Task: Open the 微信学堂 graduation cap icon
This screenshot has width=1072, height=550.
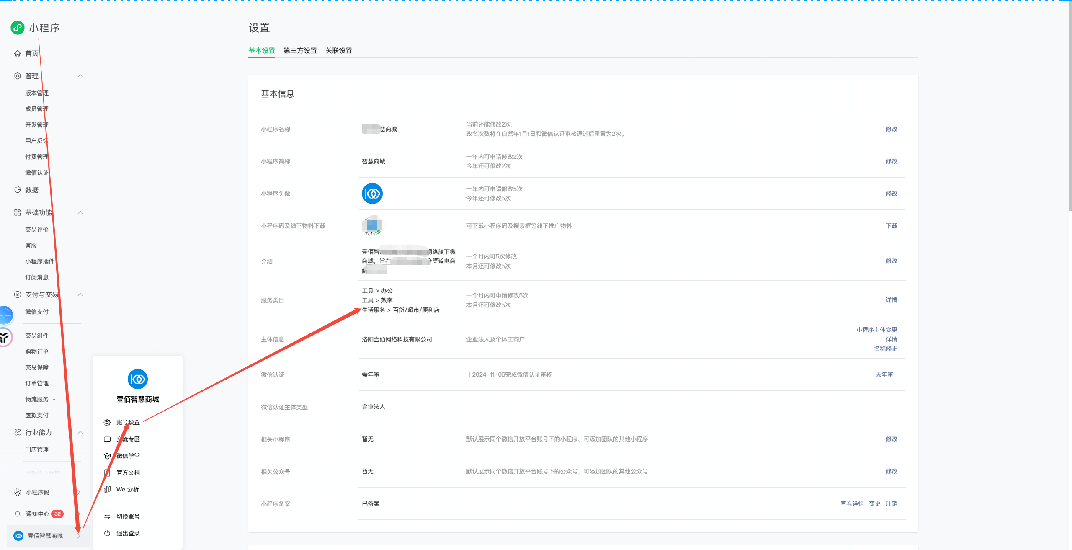Action: pyautogui.click(x=107, y=456)
